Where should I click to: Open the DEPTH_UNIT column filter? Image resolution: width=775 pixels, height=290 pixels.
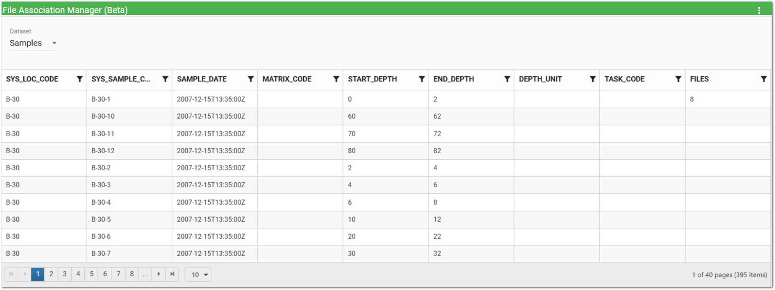click(x=593, y=79)
